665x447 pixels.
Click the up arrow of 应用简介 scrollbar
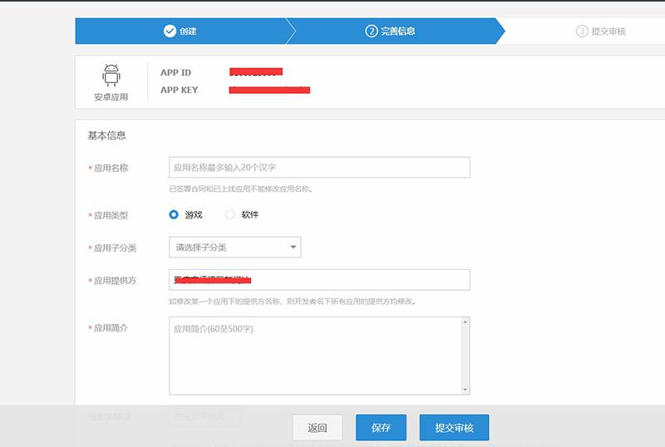[x=465, y=322]
